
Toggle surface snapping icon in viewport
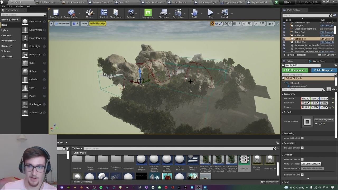[230, 23]
